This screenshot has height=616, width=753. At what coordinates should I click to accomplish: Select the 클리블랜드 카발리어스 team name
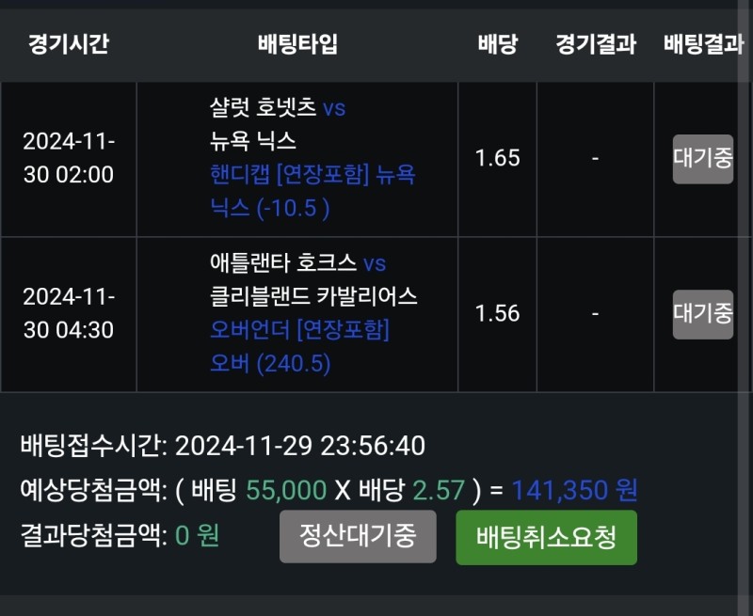pyautogui.click(x=313, y=296)
